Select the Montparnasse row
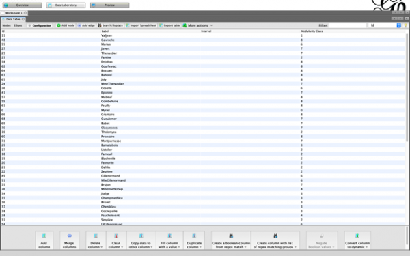Screen dimensions: 410x256 click(203, 141)
